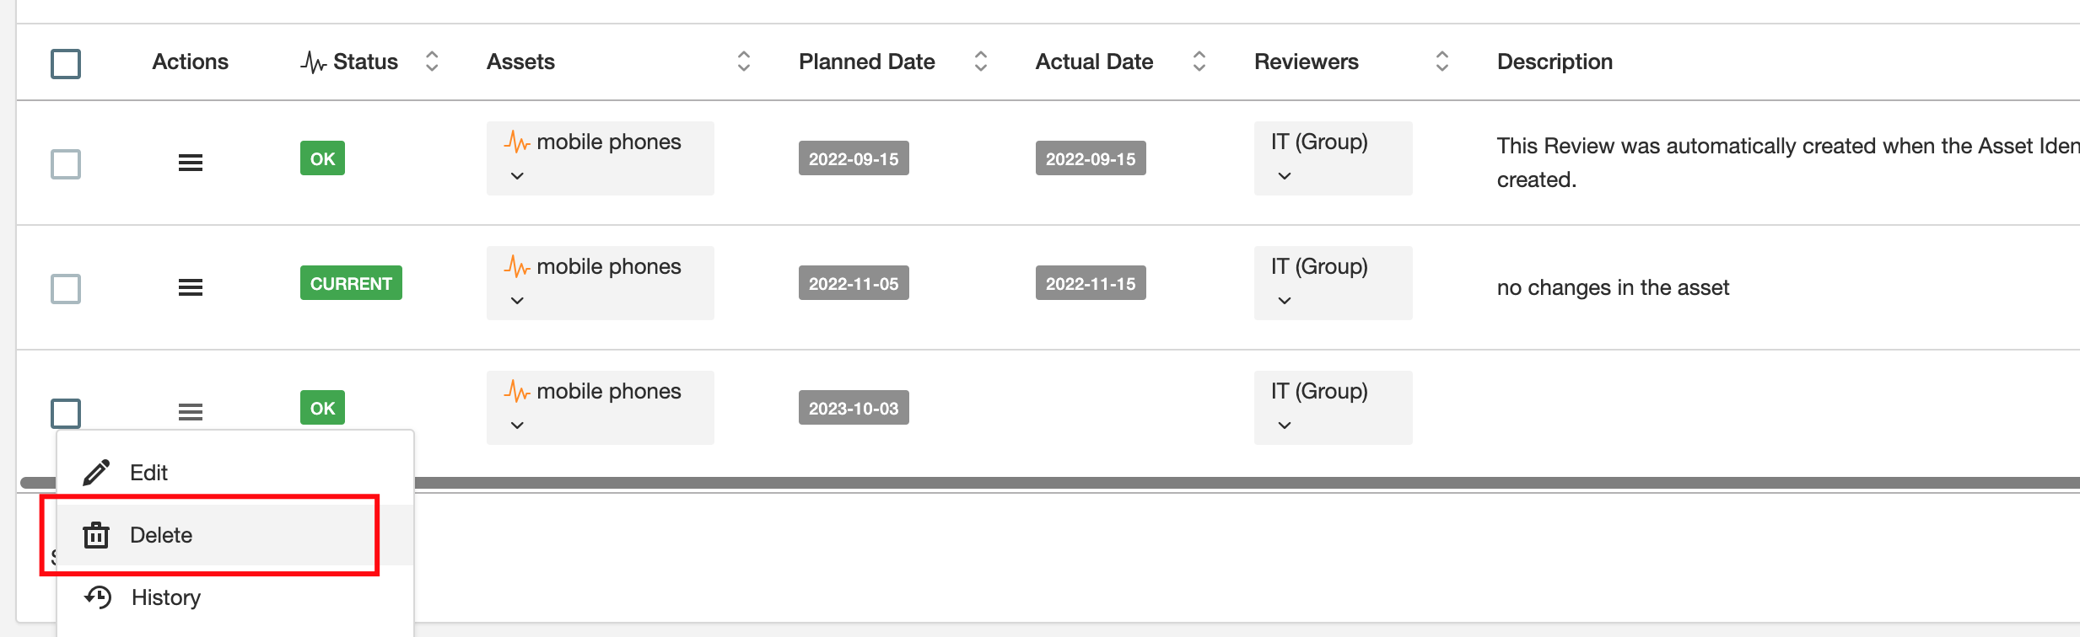2080x637 pixels.
Task: Click Status column sort arrows
Action: (432, 62)
